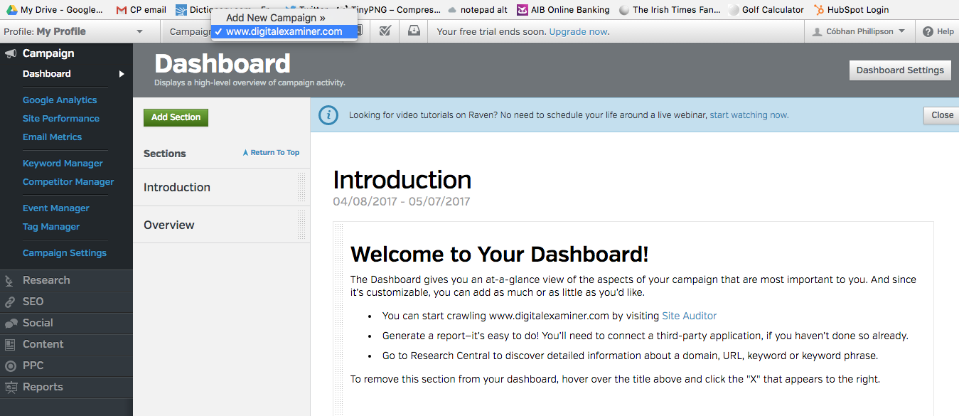Screen dimensions: 959x416
Task: Open Event Manager in sidebar
Action: click(x=56, y=208)
